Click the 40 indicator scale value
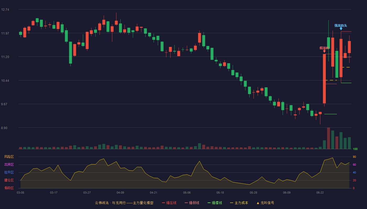This screenshot has height=209, width=367. point(354,172)
